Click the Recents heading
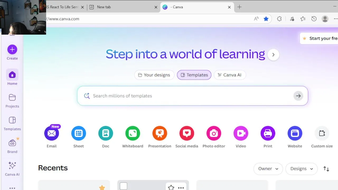This screenshot has width=338, height=190. coord(53,168)
